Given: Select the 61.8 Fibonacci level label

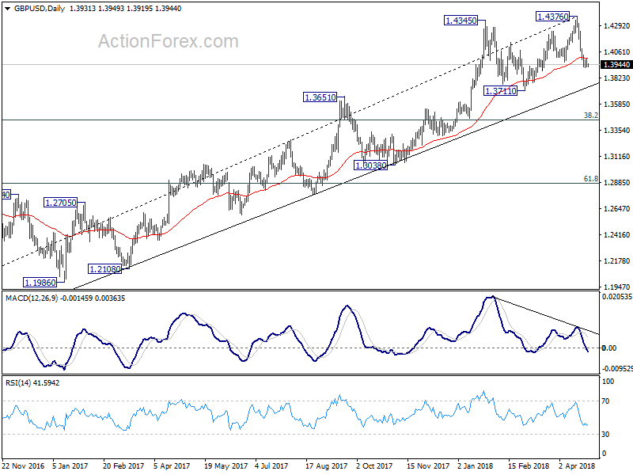Looking at the screenshot, I should coord(590,179).
